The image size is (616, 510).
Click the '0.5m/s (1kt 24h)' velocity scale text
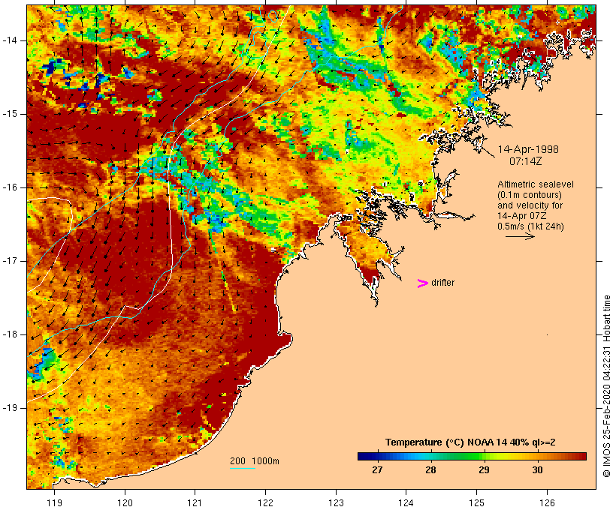click(530, 226)
